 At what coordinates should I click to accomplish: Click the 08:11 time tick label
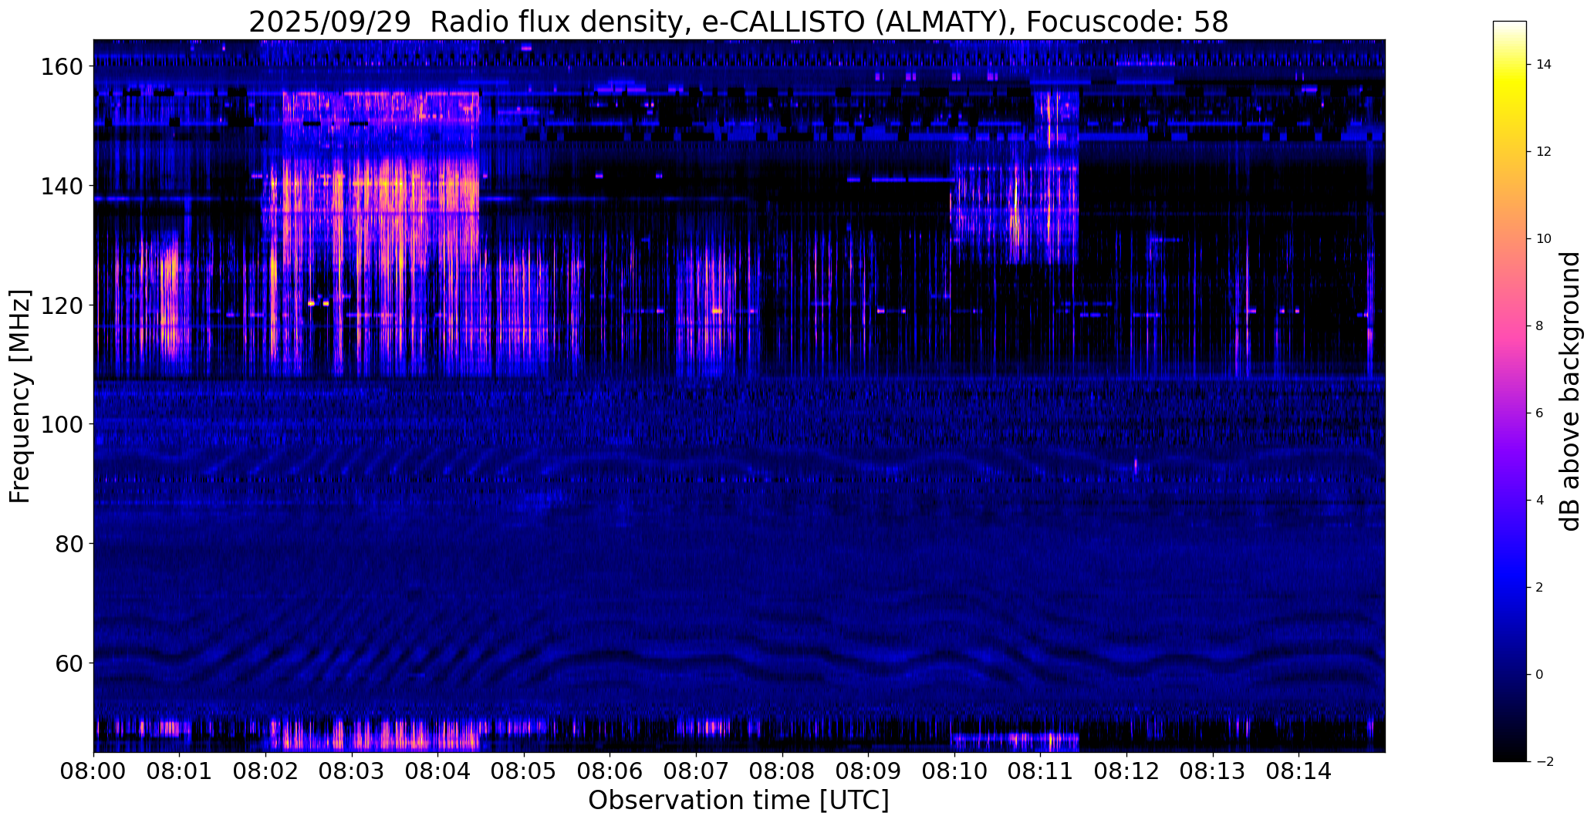click(1040, 771)
